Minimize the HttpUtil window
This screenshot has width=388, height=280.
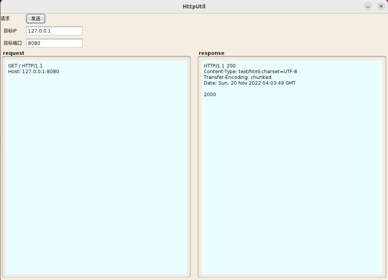[368, 7]
